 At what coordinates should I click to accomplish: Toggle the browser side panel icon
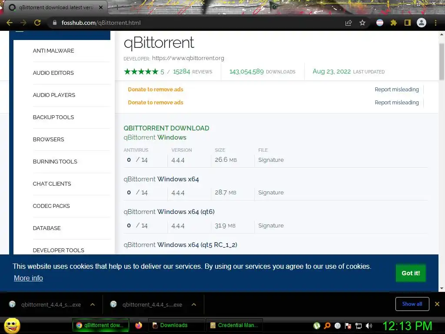pos(408,23)
